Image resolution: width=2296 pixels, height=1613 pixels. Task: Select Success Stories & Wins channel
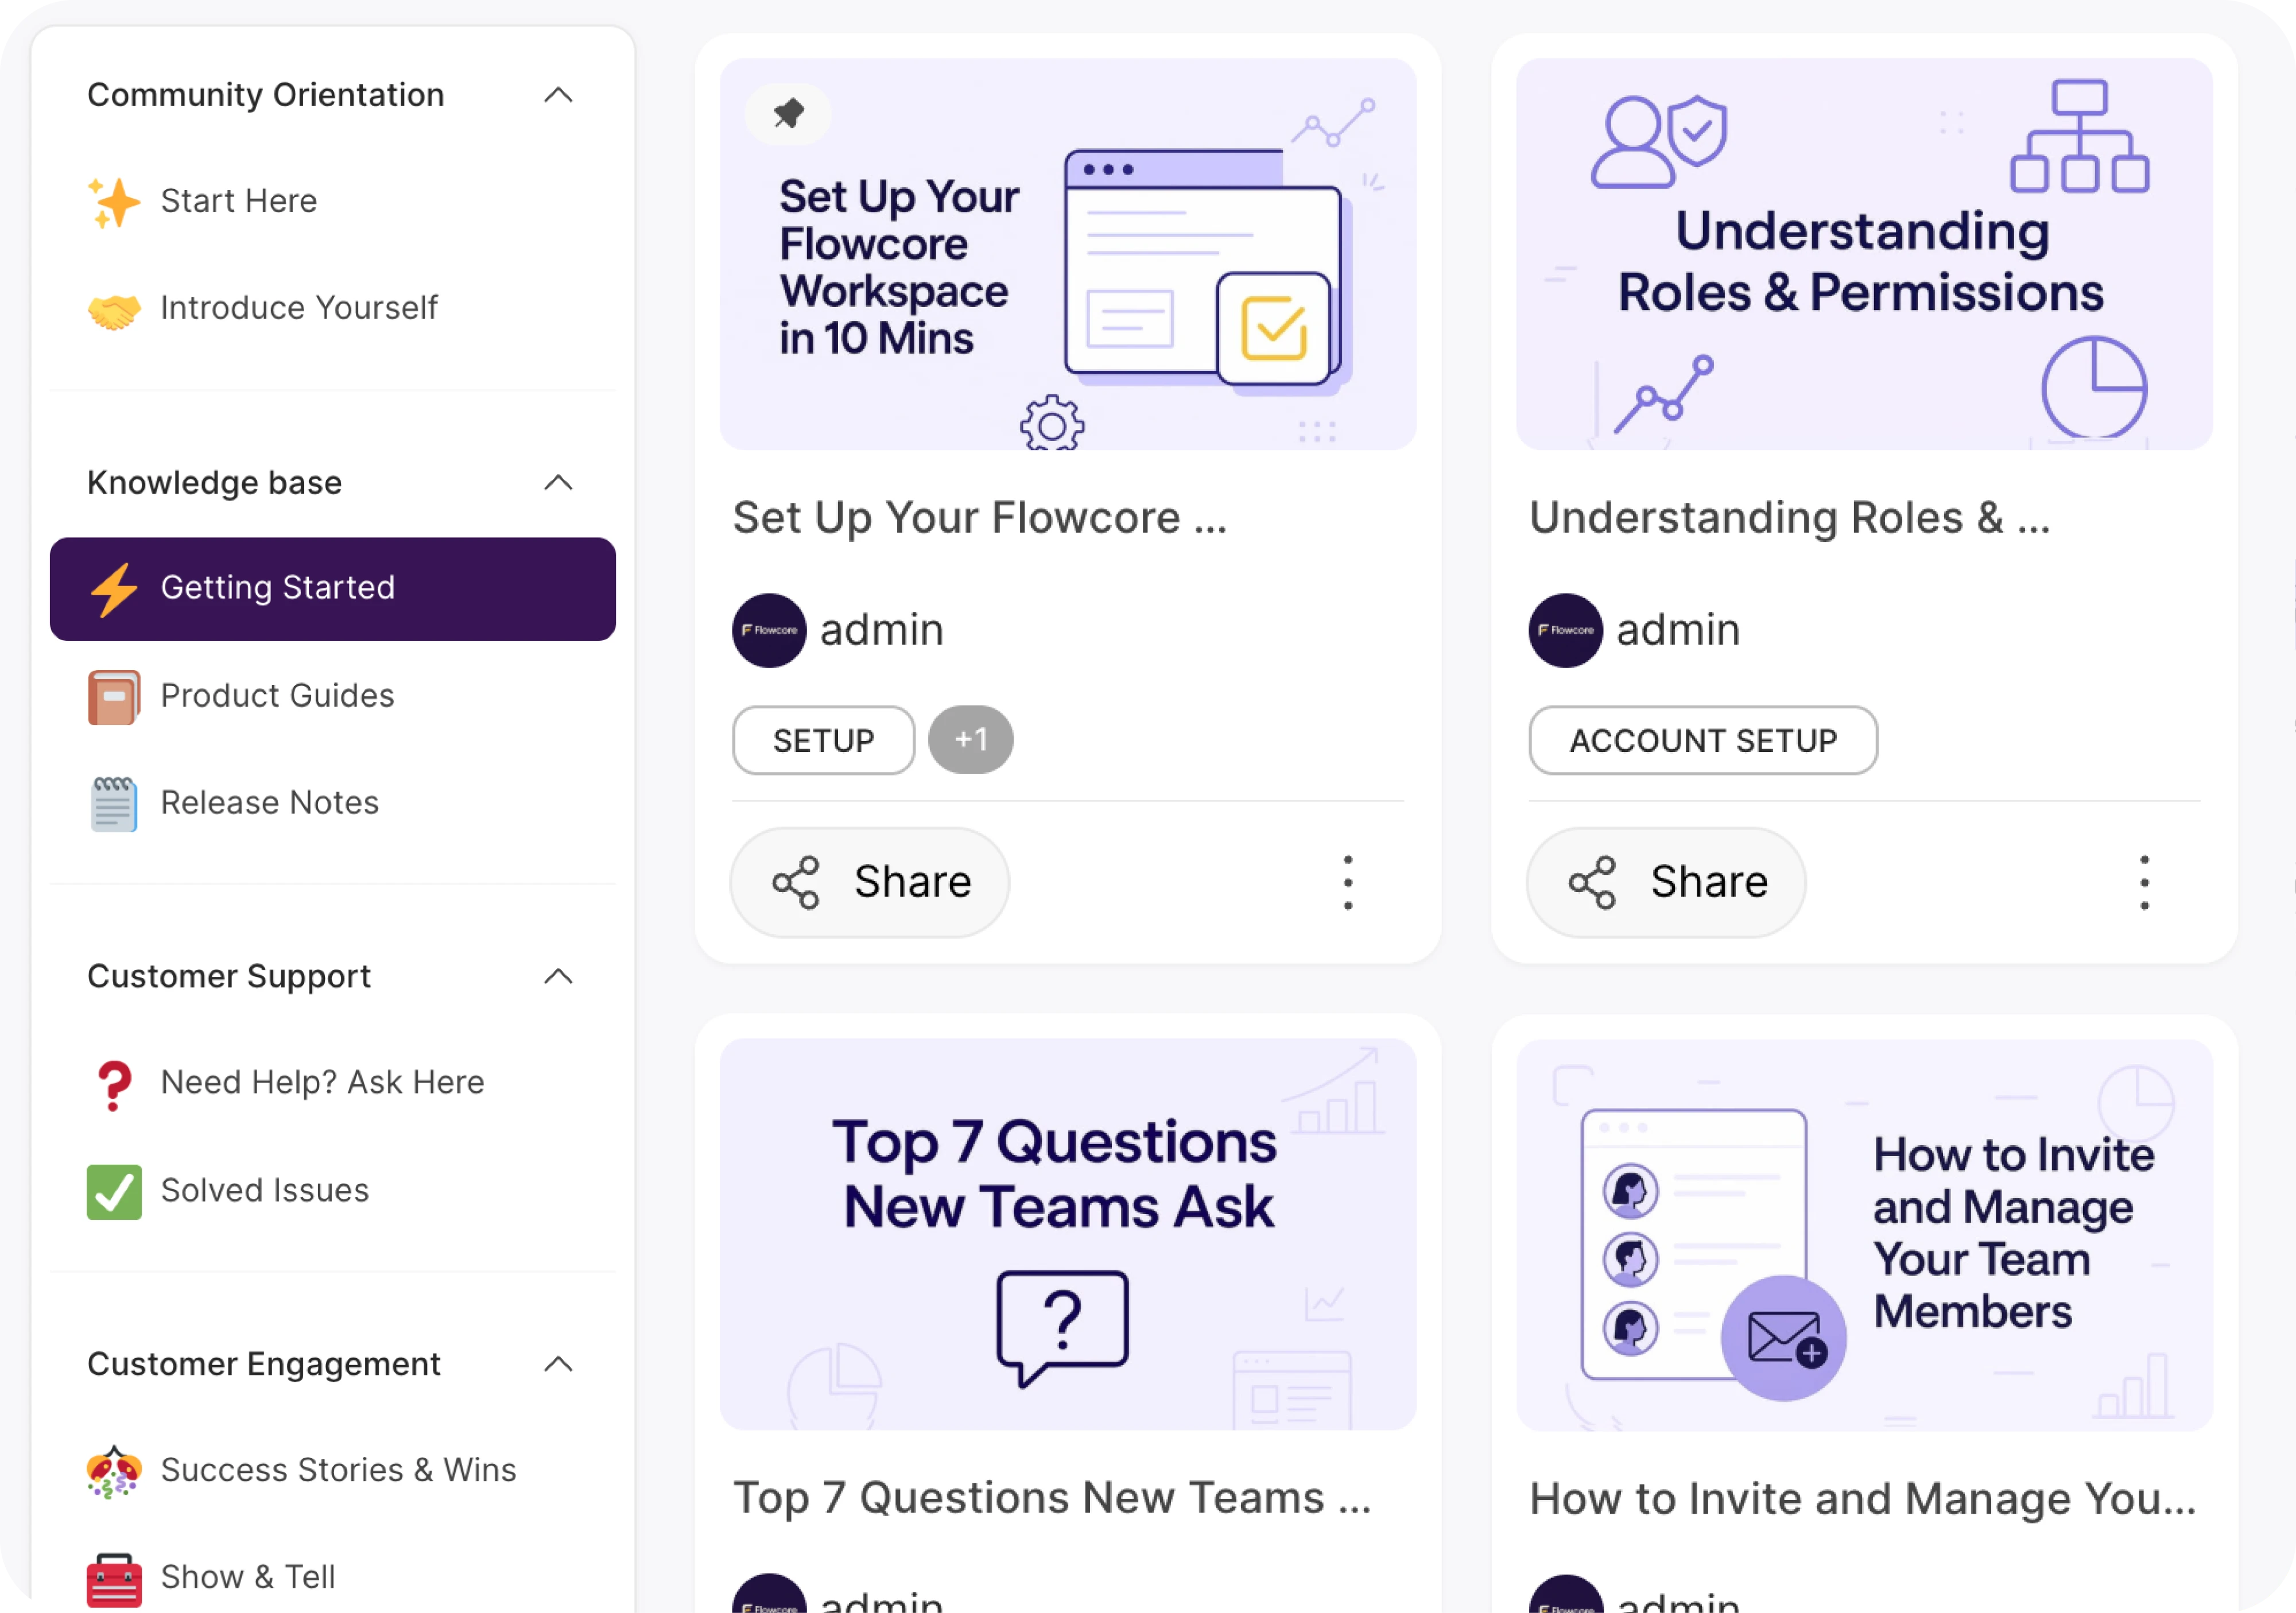[x=339, y=1470]
